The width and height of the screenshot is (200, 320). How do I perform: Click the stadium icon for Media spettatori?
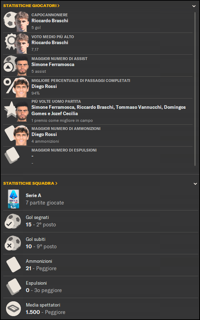click(x=13, y=308)
